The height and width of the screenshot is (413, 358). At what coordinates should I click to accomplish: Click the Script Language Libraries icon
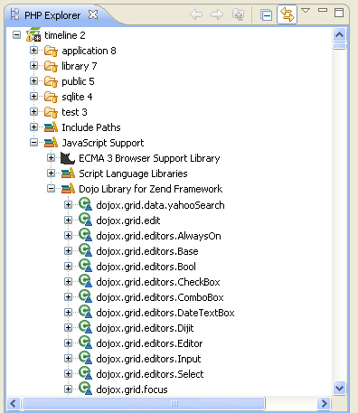click(68, 174)
